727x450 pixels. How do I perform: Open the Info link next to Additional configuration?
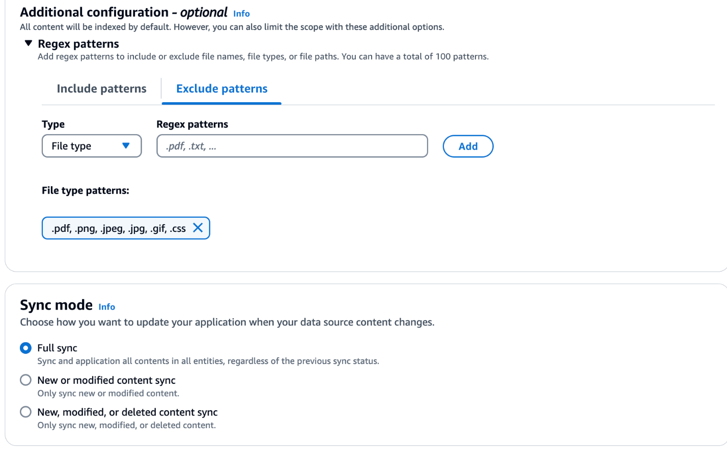pos(241,13)
